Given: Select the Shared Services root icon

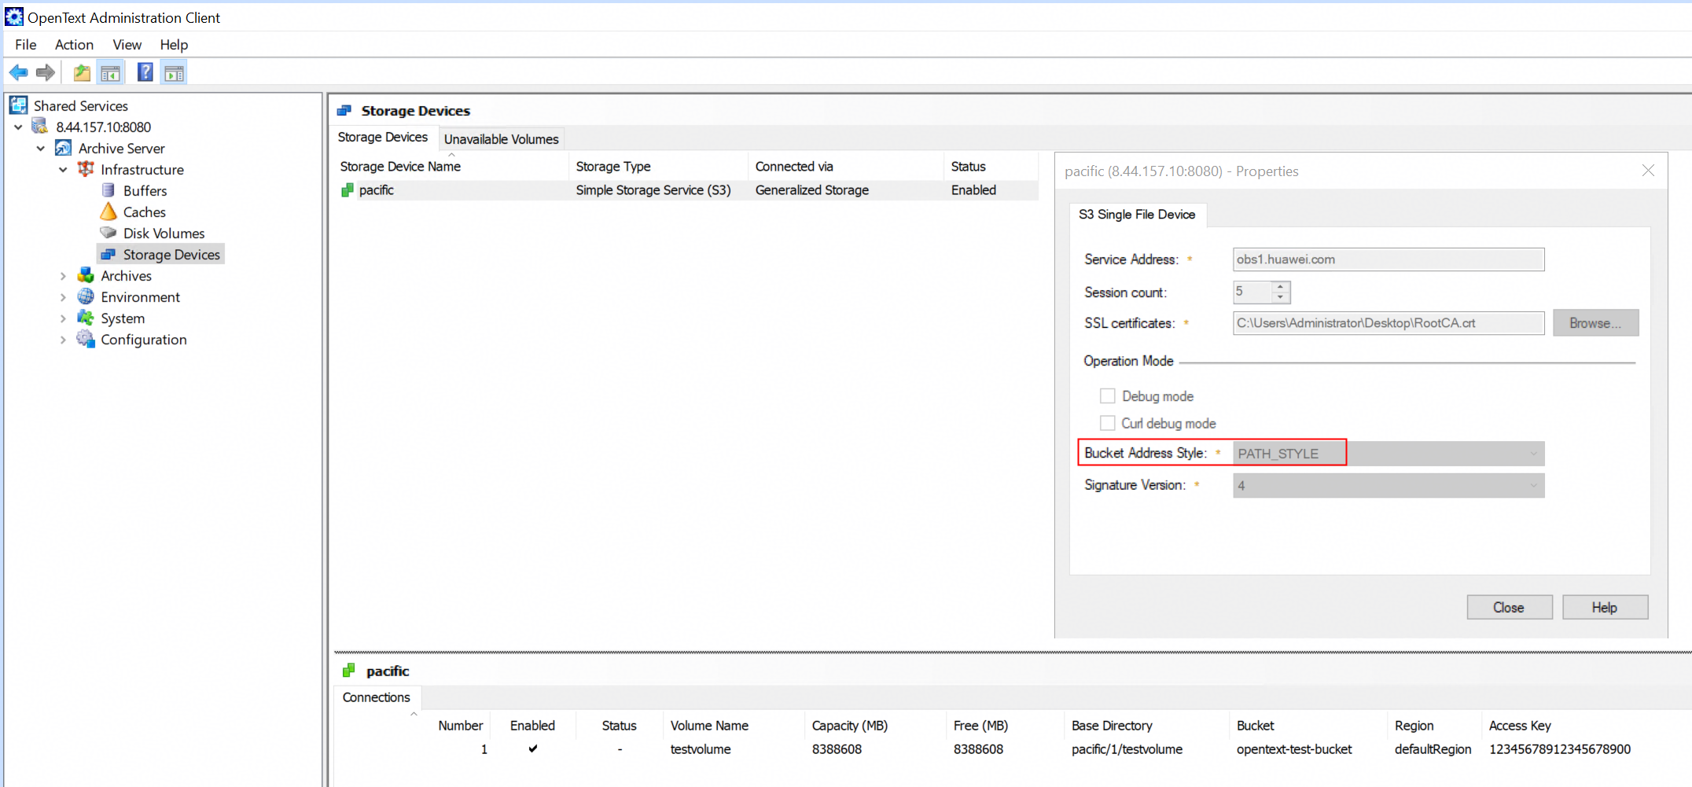Looking at the screenshot, I should (18, 105).
